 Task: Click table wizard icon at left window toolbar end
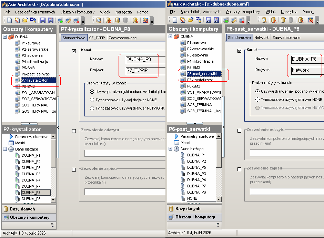point(145,20)
